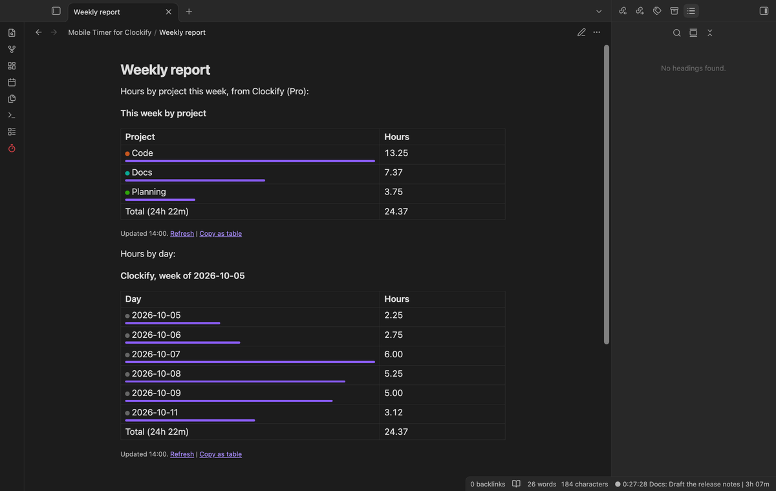Image resolution: width=776 pixels, height=491 pixels.
Task: Click the Planning hours value 3.75
Action: (393, 192)
